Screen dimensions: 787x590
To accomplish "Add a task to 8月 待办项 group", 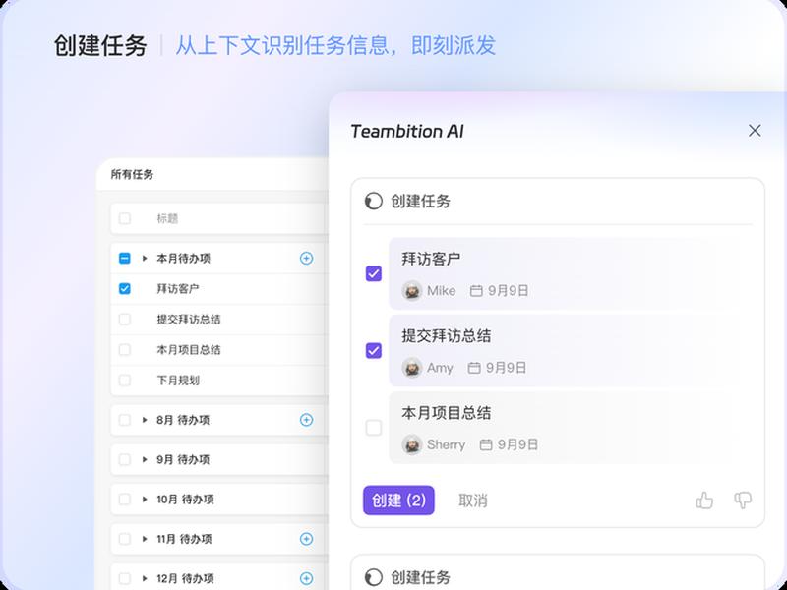I will [306, 420].
